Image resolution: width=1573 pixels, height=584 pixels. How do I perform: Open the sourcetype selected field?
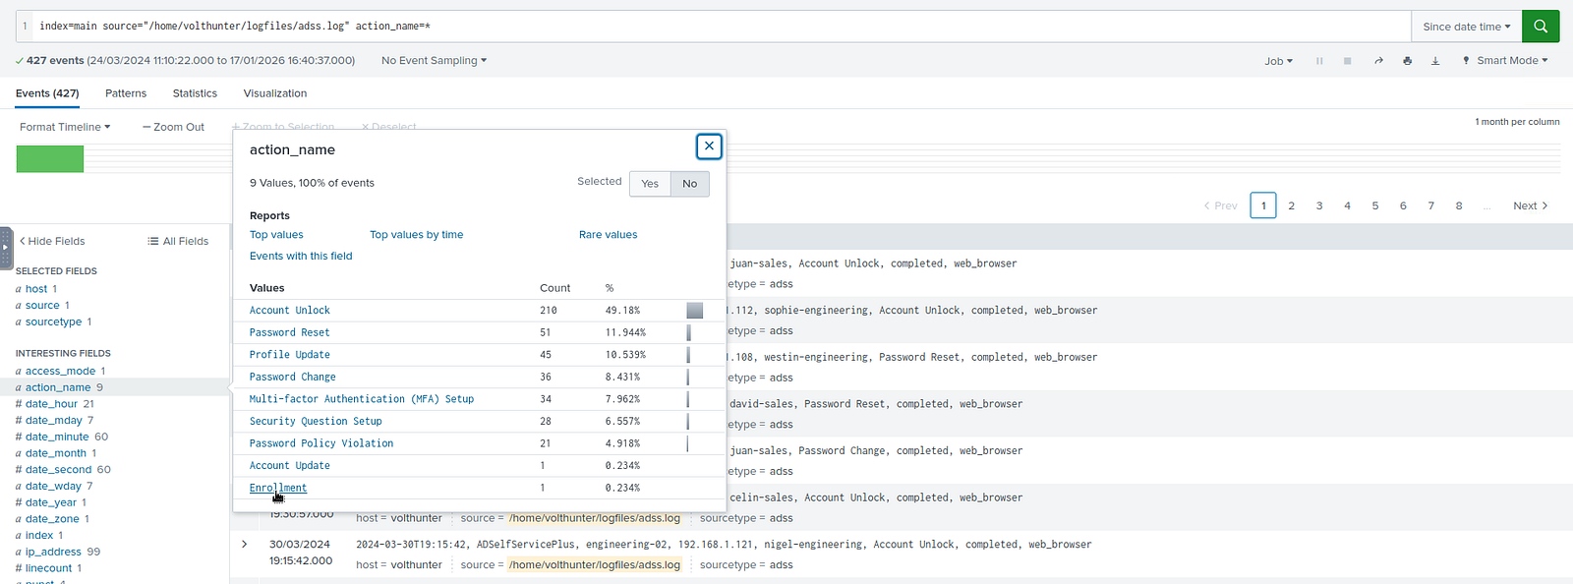54,322
